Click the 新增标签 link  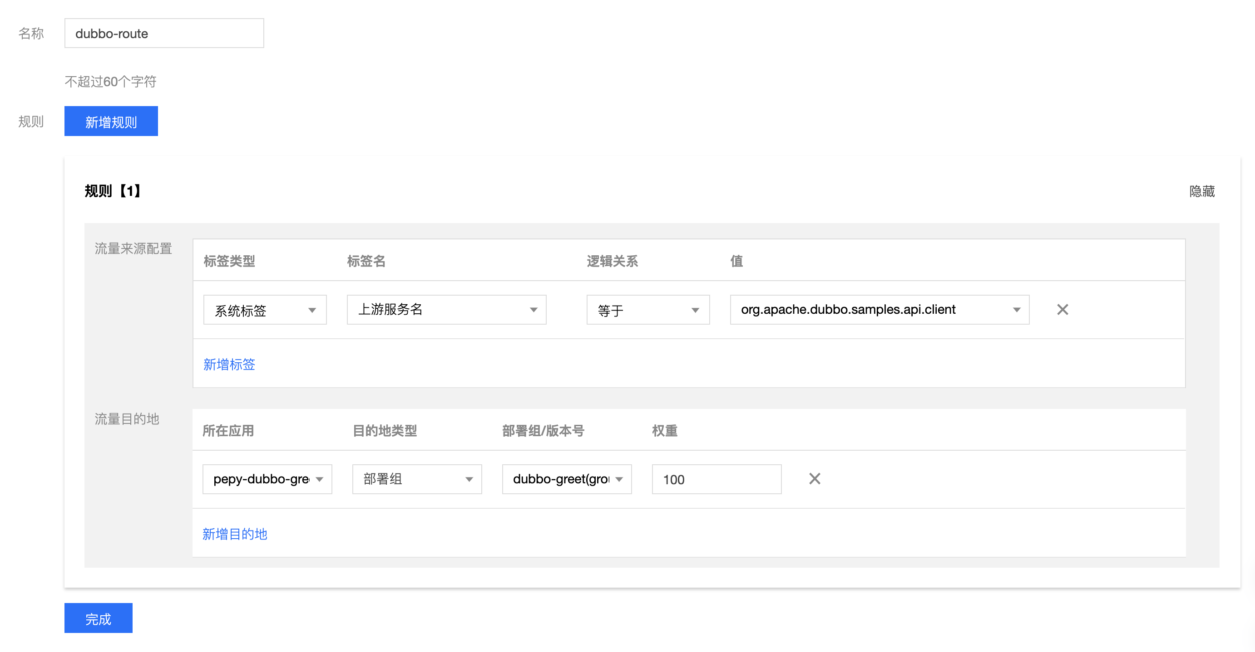(229, 364)
